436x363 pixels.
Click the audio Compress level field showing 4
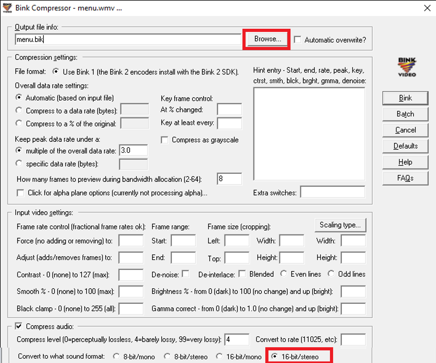pos(237,340)
